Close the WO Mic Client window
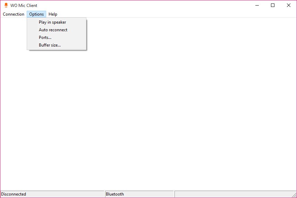Screen dimensions: 297x198 pyautogui.click(x=288, y=5)
